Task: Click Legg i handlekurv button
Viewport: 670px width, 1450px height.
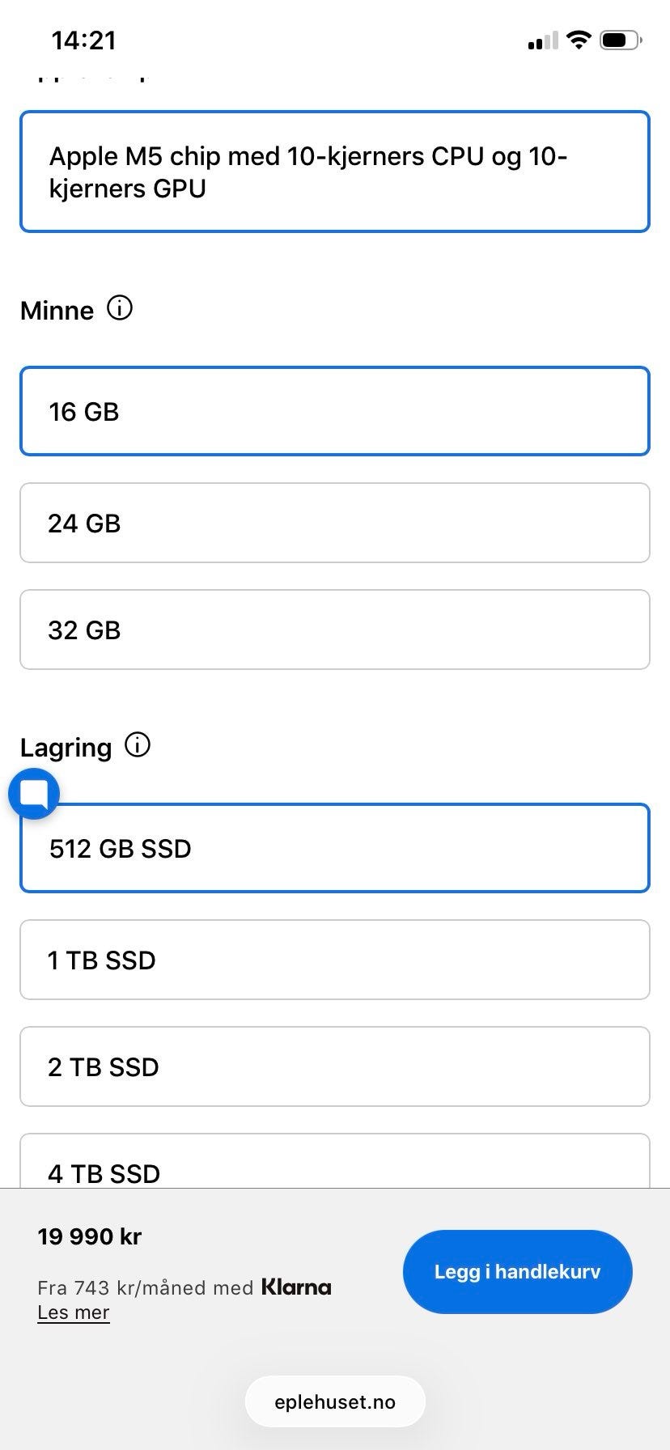Action: tap(518, 1271)
